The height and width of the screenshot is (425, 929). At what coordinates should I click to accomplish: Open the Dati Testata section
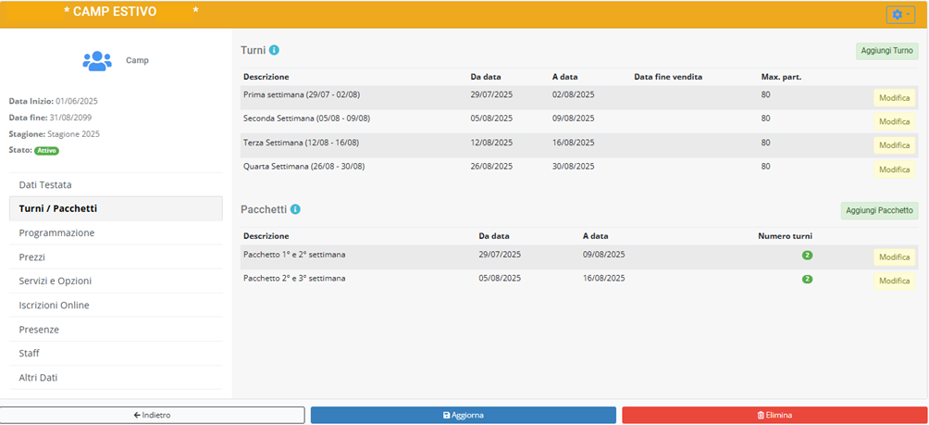tap(45, 185)
